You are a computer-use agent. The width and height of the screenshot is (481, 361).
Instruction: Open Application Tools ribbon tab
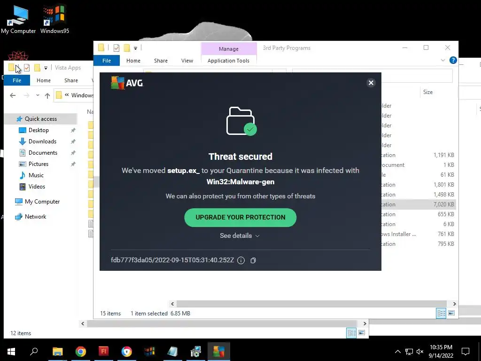[x=228, y=61]
